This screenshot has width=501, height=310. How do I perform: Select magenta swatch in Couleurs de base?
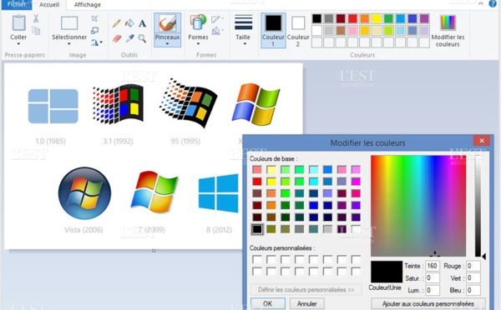click(356, 182)
